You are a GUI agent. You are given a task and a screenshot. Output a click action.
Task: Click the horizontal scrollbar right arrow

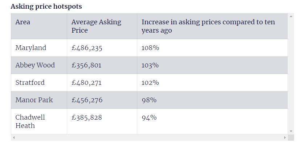[x=285, y=138]
